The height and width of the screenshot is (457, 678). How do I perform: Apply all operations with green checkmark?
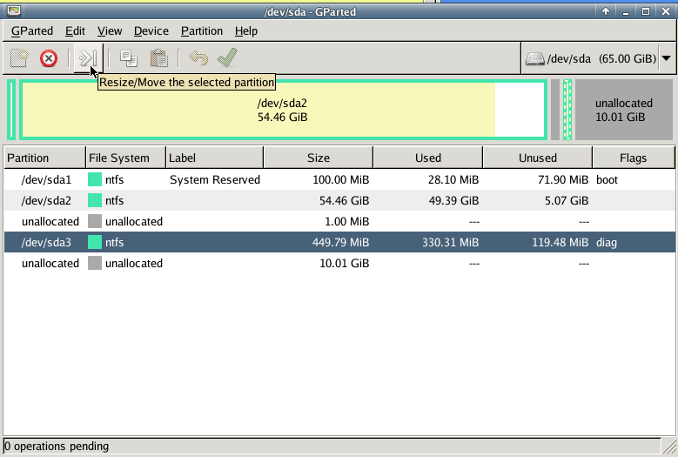228,58
